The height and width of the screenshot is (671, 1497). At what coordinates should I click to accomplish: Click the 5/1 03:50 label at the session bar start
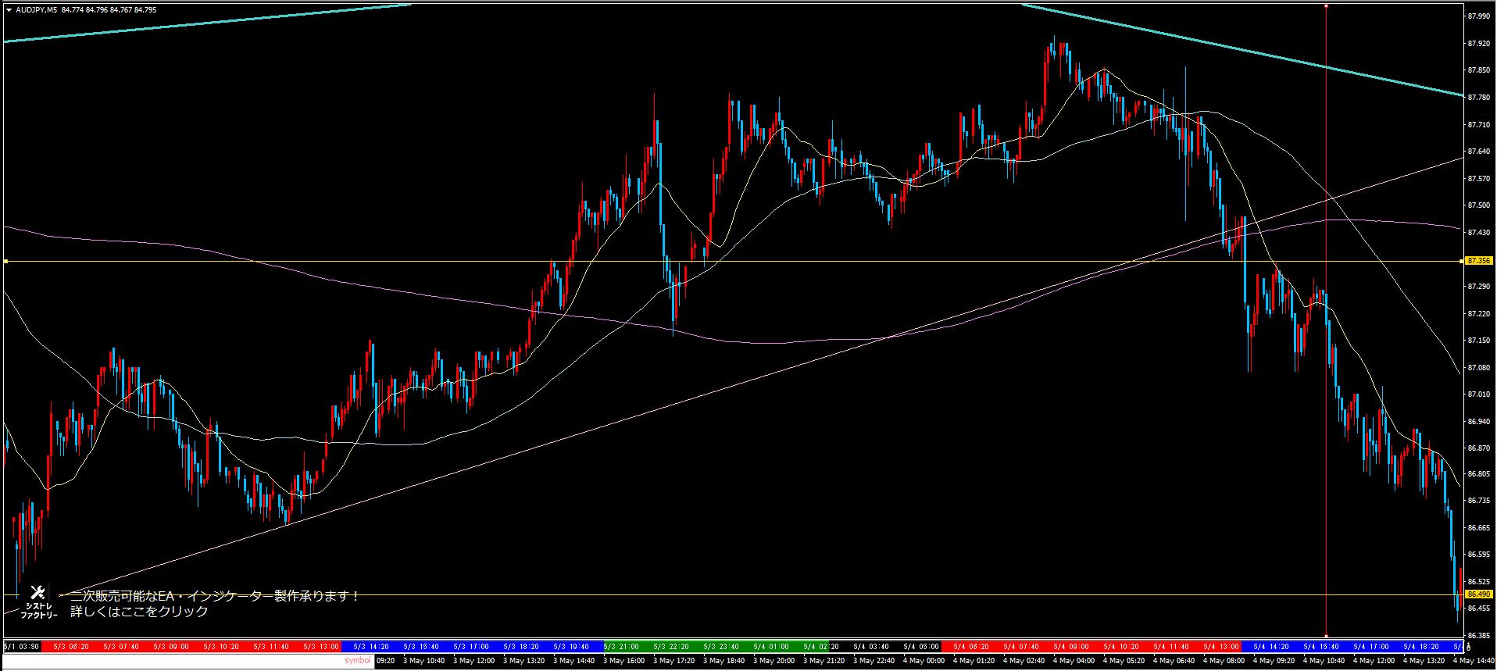coord(22,647)
